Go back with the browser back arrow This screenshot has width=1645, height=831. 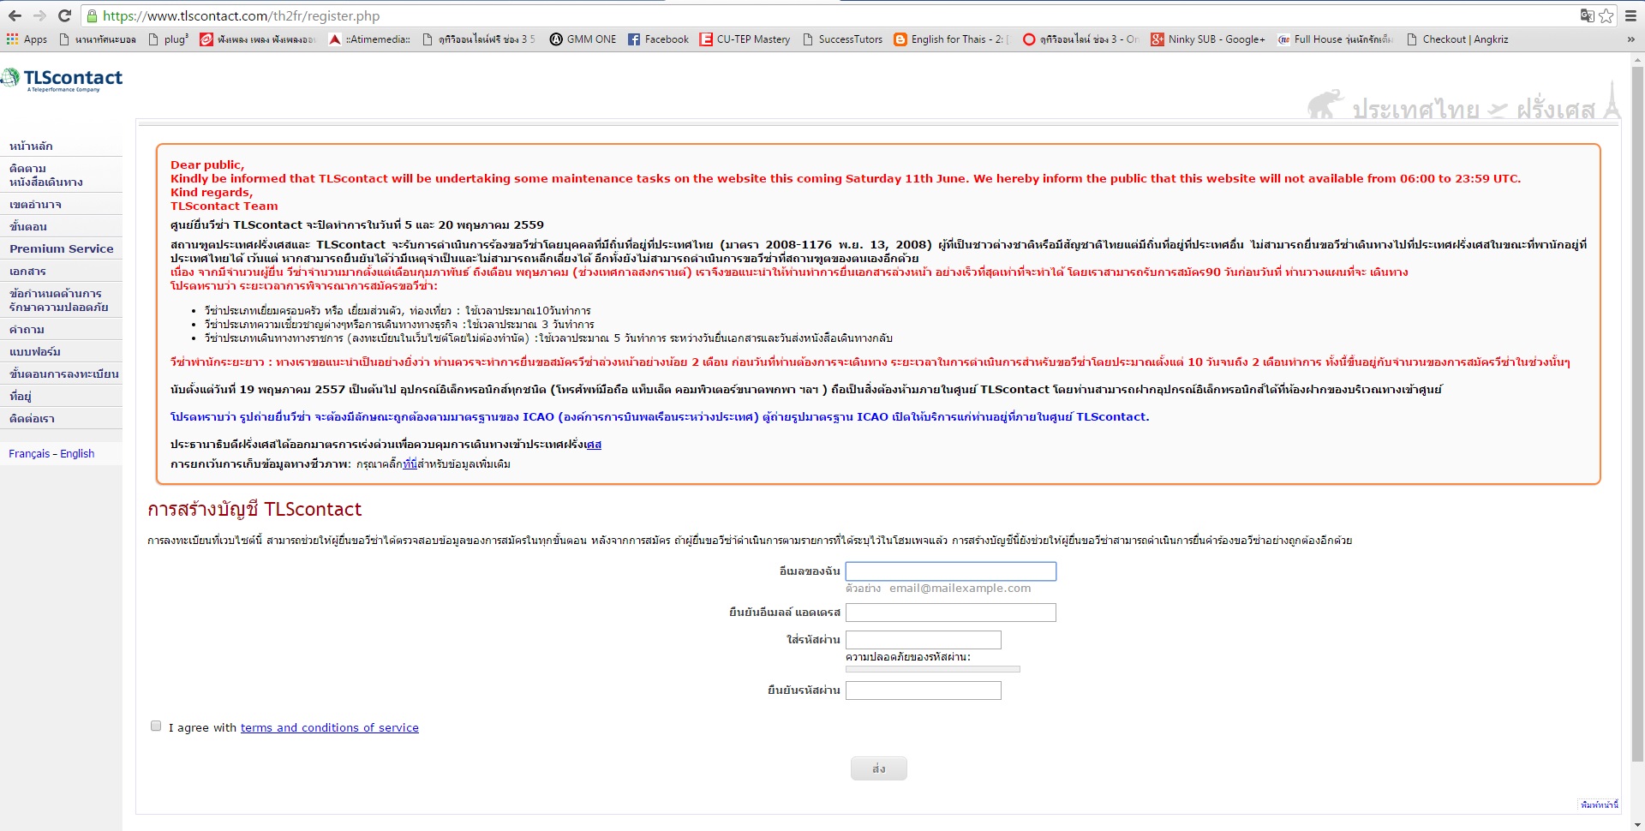[x=15, y=15]
